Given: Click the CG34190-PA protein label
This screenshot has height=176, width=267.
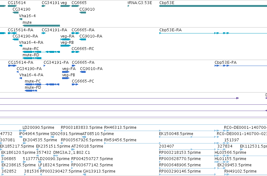Looking at the screenshot, I should (x=29, y=69).
